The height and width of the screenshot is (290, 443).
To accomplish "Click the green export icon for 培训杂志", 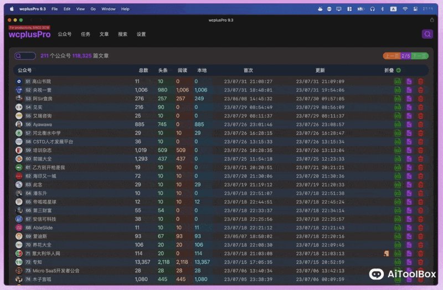I will [x=398, y=150].
